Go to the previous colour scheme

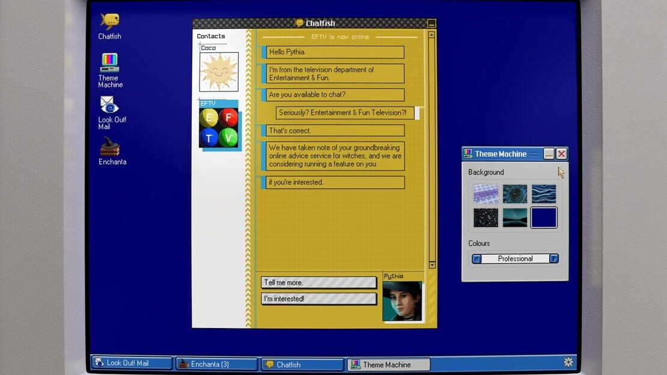[x=477, y=259]
